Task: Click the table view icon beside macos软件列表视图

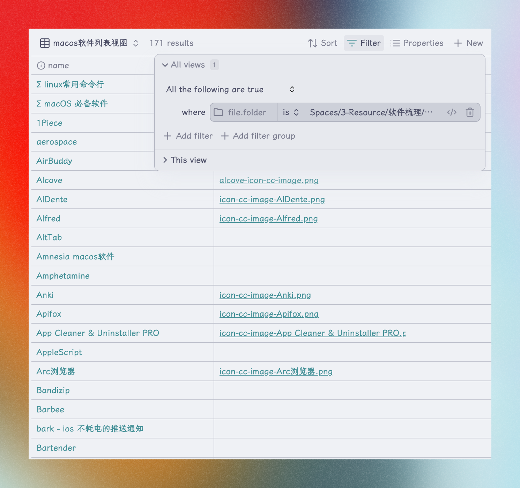Action: pos(45,43)
